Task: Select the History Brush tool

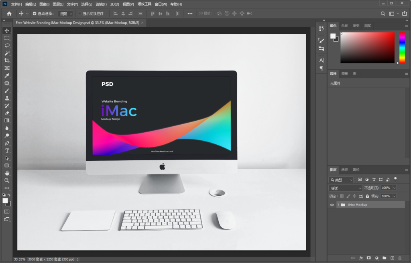Action: [7, 106]
